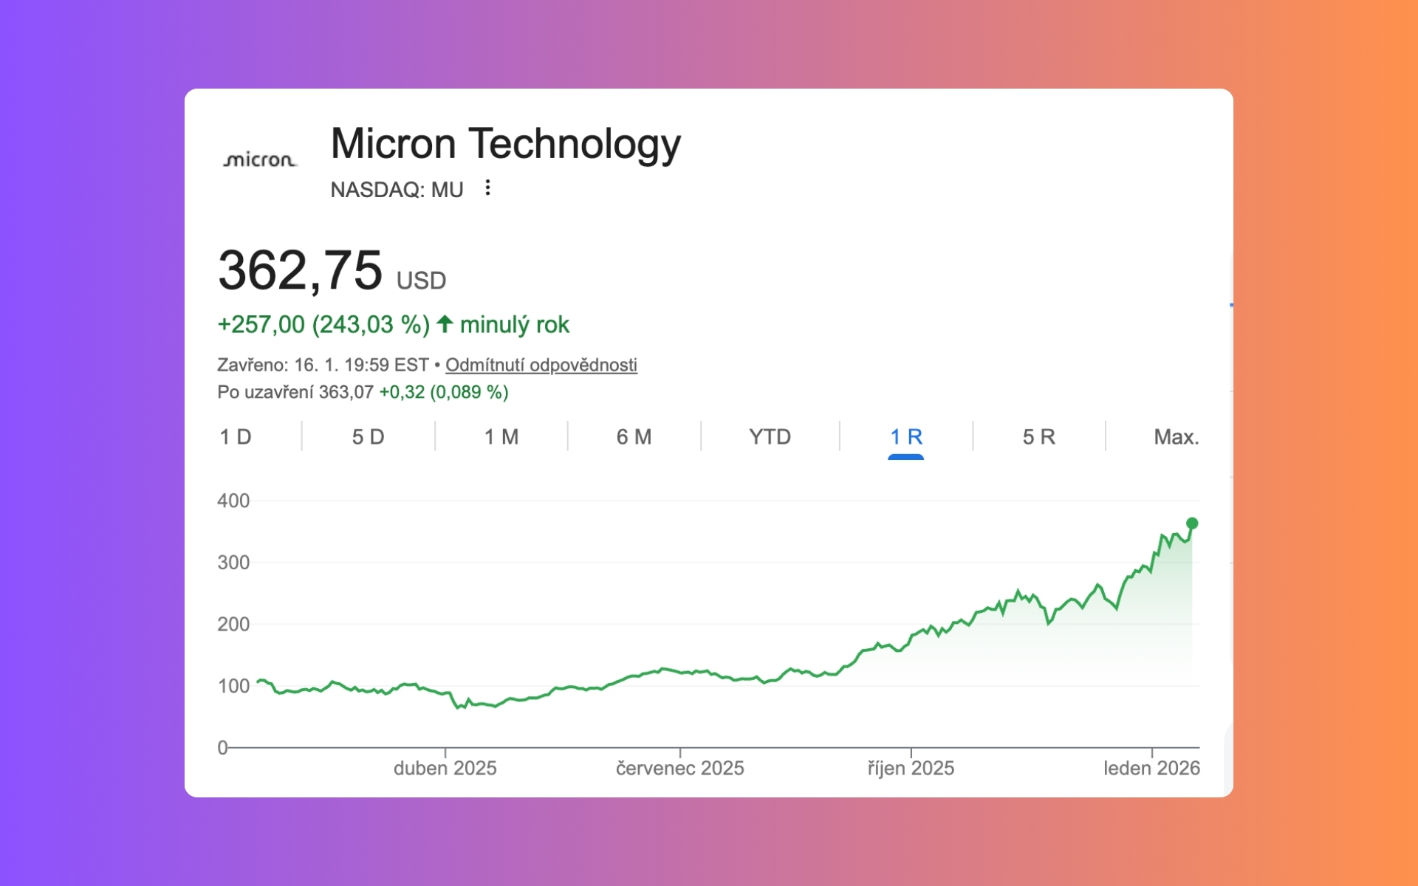This screenshot has height=886, width=1418.
Task: Click the active 1 R tab
Action: tap(906, 437)
